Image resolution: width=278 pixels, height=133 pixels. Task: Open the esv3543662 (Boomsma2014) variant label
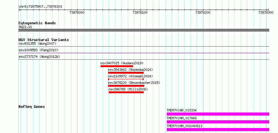(x=130, y=70)
